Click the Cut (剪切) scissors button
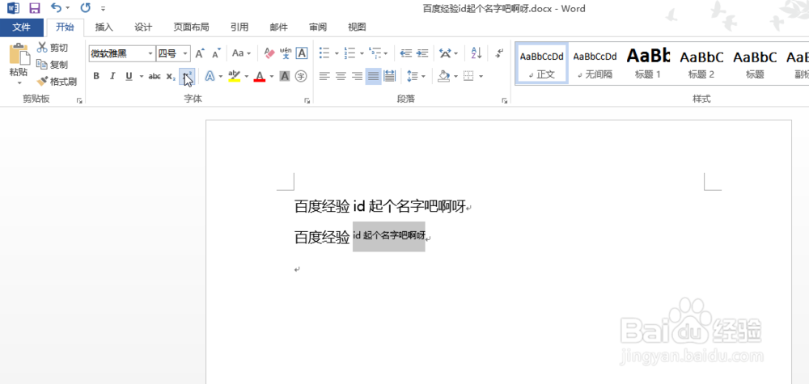This screenshot has width=809, height=384. coord(52,48)
